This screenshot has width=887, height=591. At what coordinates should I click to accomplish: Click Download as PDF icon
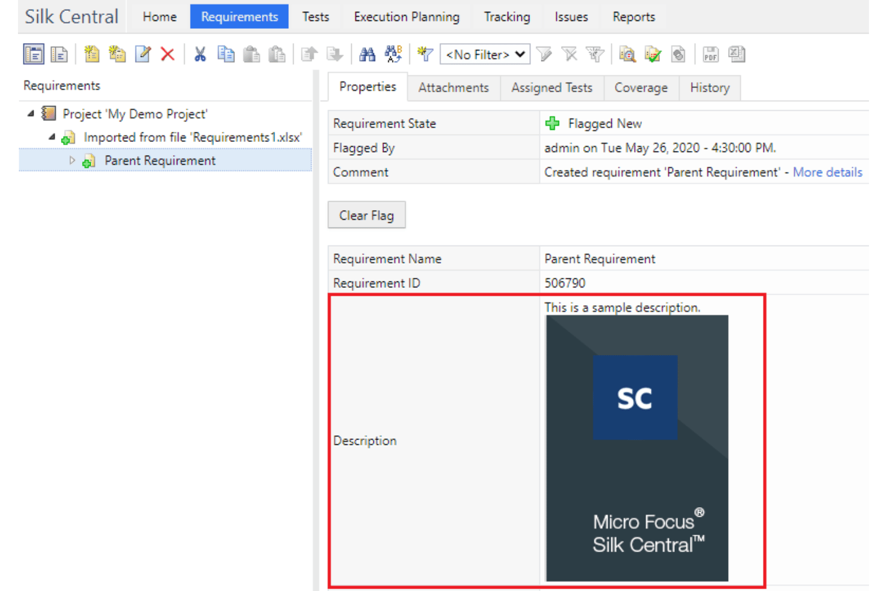[710, 54]
